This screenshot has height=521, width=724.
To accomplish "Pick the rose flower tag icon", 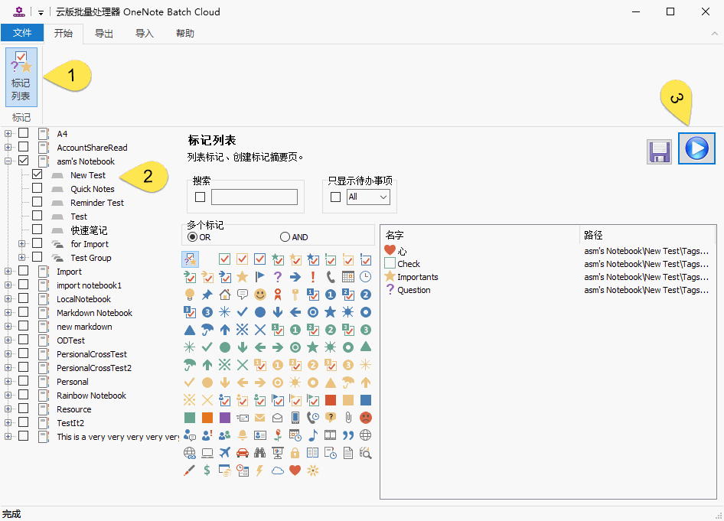I will 278,435.
